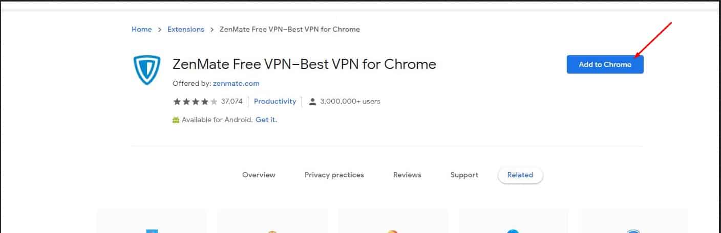This screenshot has height=233, width=721.
Task: Visit the zenmate.com developer link
Action: [236, 83]
